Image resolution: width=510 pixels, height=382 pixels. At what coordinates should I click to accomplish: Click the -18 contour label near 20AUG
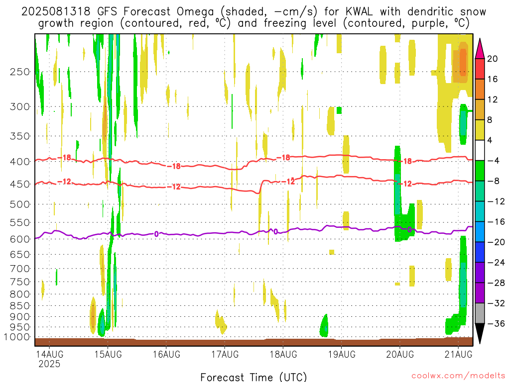405,161
